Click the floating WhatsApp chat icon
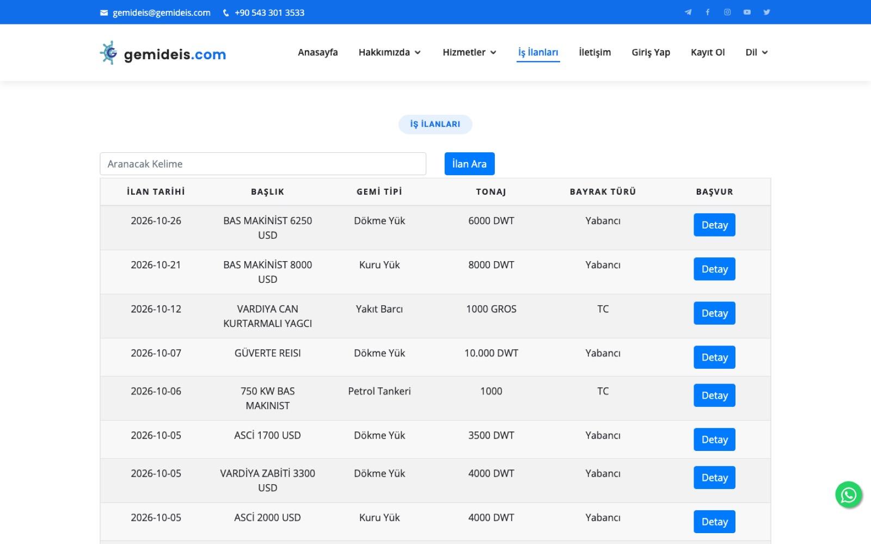The width and height of the screenshot is (871, 544). pos(849,494)
